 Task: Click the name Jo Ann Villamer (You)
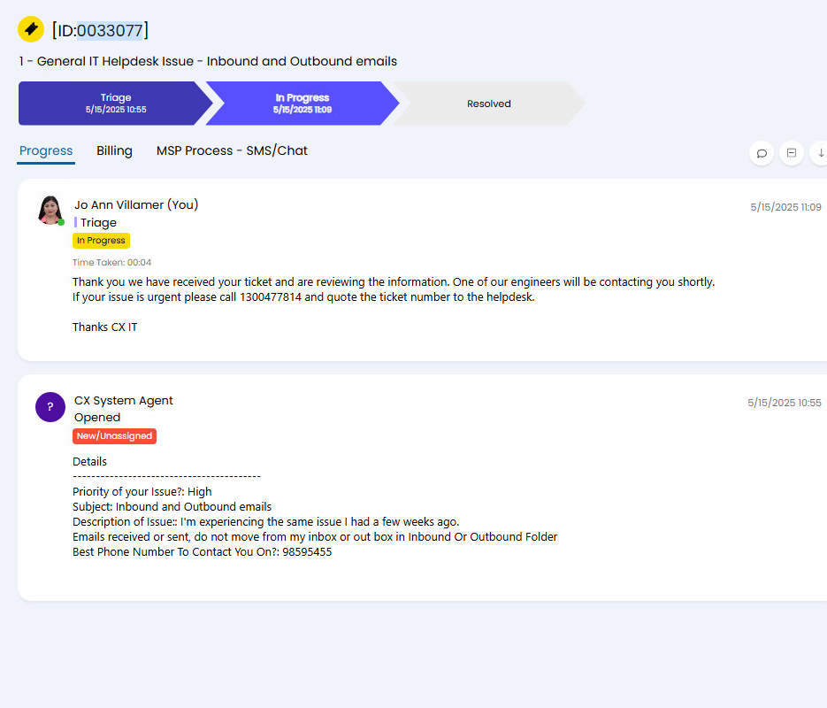tap(136, 204)
